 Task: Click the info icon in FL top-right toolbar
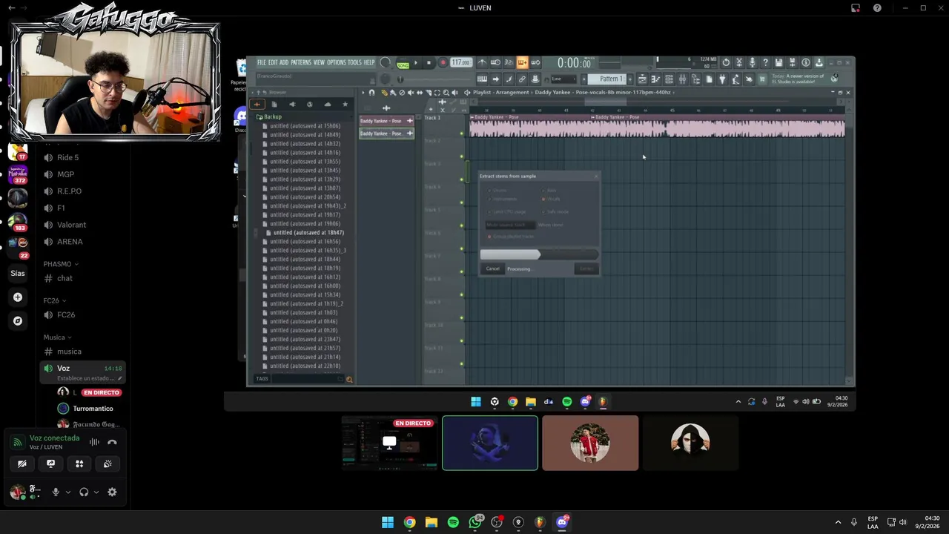click(806, 62)
